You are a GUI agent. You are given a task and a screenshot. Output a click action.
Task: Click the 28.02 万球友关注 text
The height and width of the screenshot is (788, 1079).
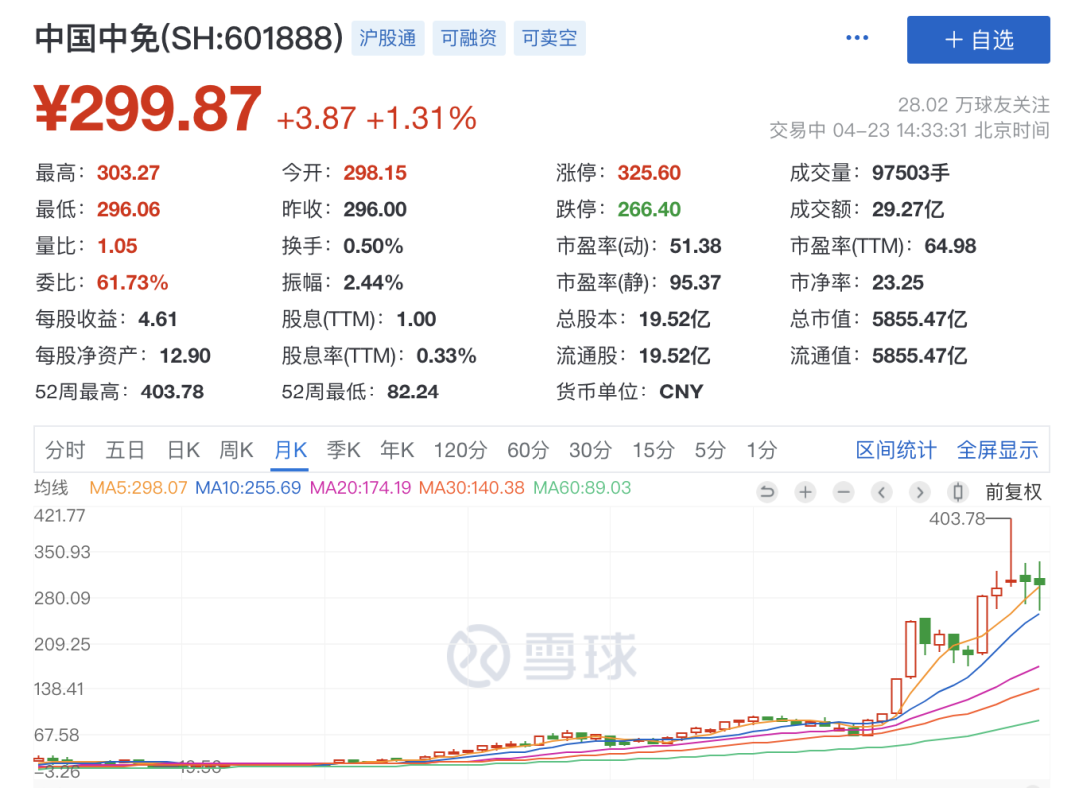[x=974, y=105]
